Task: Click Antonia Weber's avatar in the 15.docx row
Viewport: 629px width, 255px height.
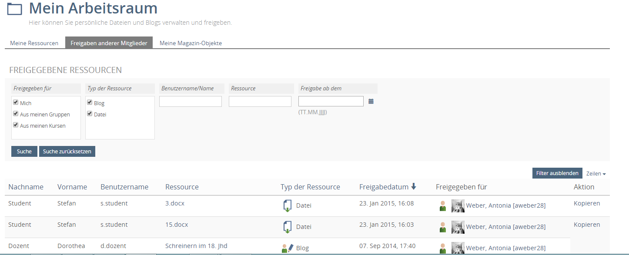Action: pyautogui.click(x=458, y=227)
